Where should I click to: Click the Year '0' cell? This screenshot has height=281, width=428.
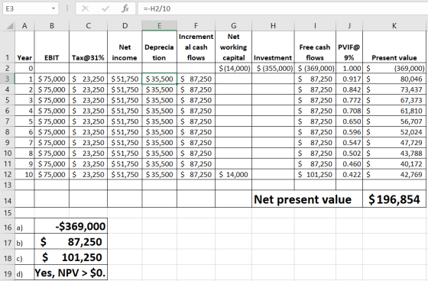click(x=24, y=68)
